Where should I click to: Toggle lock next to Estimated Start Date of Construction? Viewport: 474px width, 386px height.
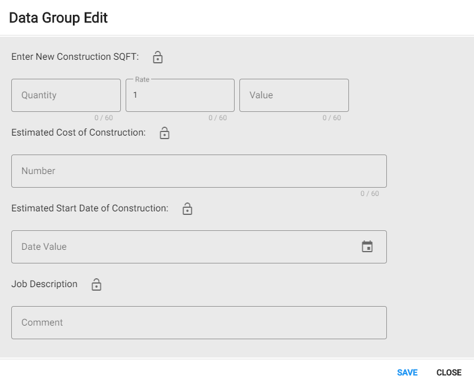pyautogui.click(x=187, y=209)
